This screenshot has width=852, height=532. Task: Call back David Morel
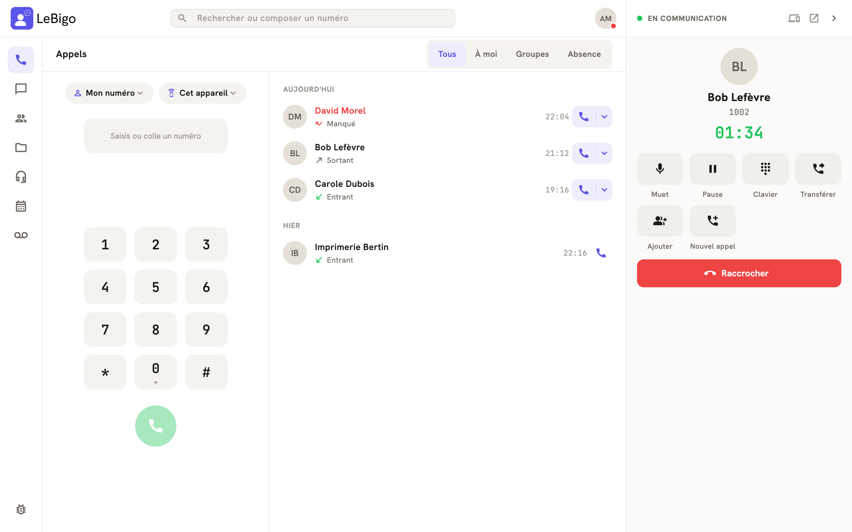pyautogui.click(x=584, y=116)
